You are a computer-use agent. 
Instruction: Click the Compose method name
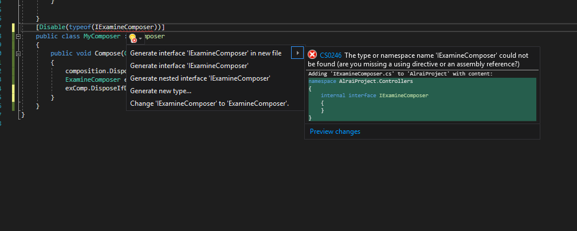point(106,53)
